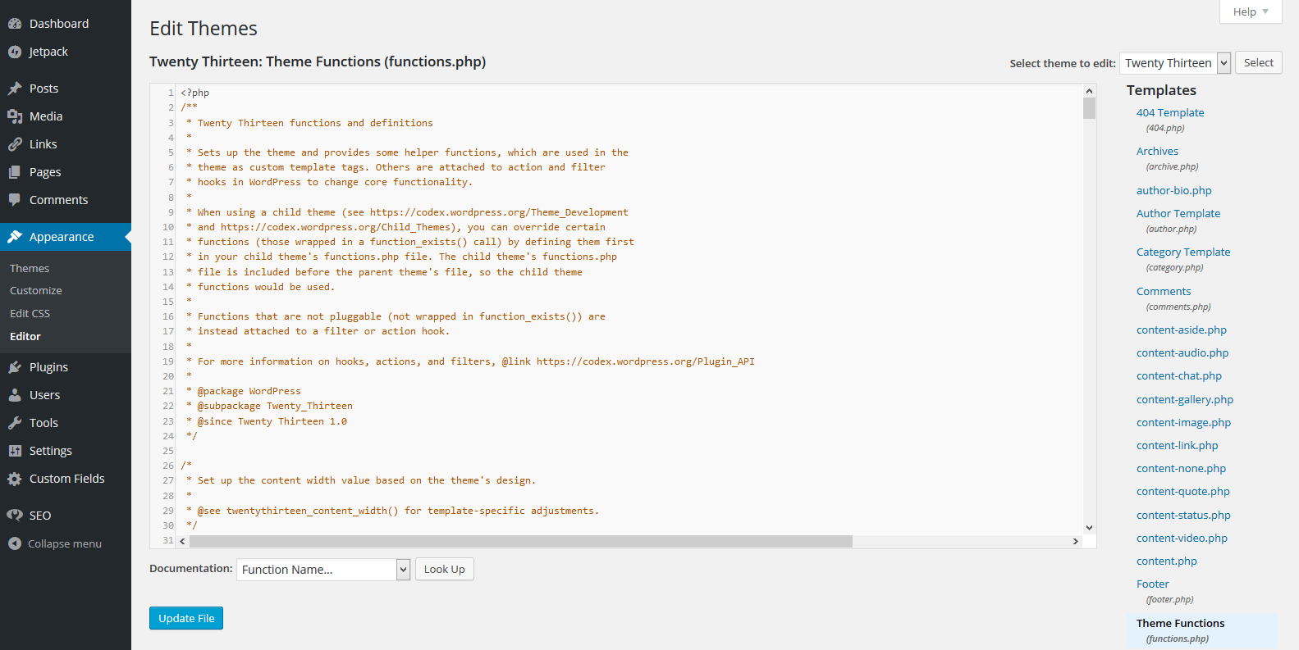The width and height of the screenshot is (1299, 650).
Task: Open the Function Name documentation dropdown
Action: coord(322,570)
